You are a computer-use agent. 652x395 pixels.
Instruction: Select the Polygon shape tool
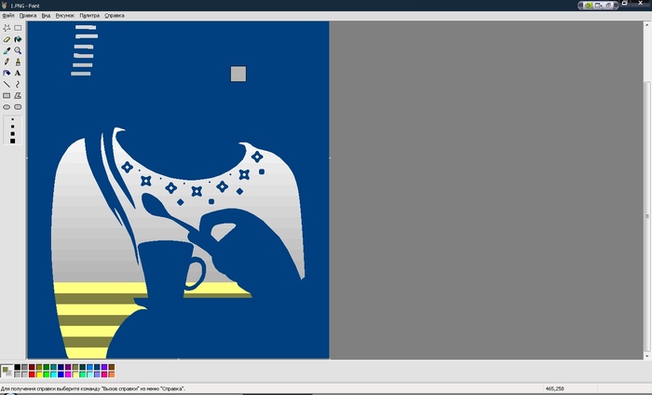click(x=18, y=95)
